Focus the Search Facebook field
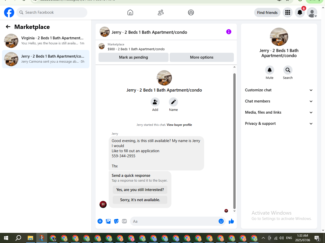Viewport: 325px width, 243px height. coord(52,12)
